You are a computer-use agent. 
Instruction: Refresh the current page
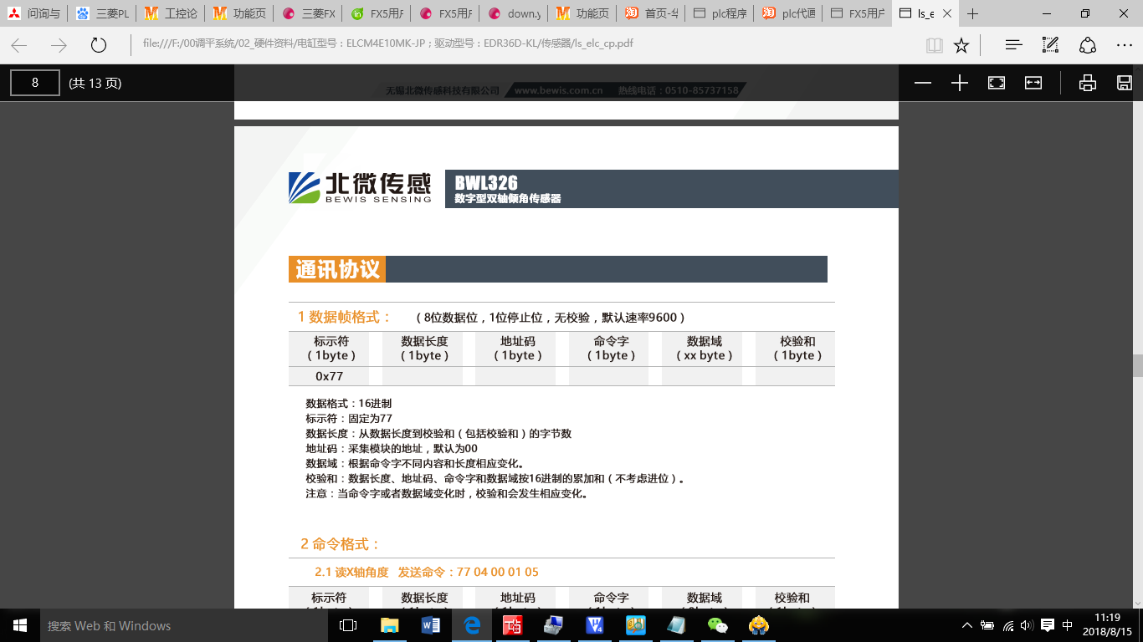[99, 45]
